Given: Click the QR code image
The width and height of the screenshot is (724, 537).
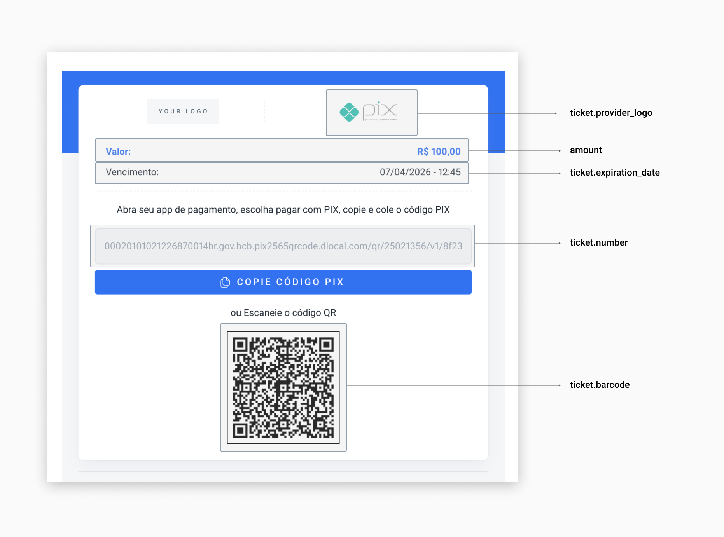Looking at the screenshot, I should [x=283, y=387].
